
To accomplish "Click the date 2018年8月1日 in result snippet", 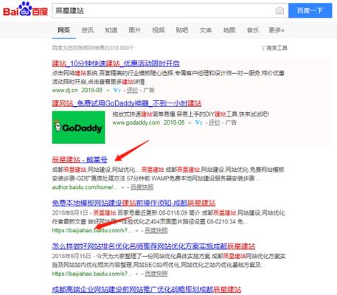I will pyautogui.click(x=70, y=212).
